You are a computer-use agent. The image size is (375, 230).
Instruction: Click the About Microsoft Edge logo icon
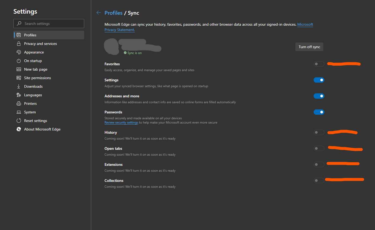coord(19,129)
